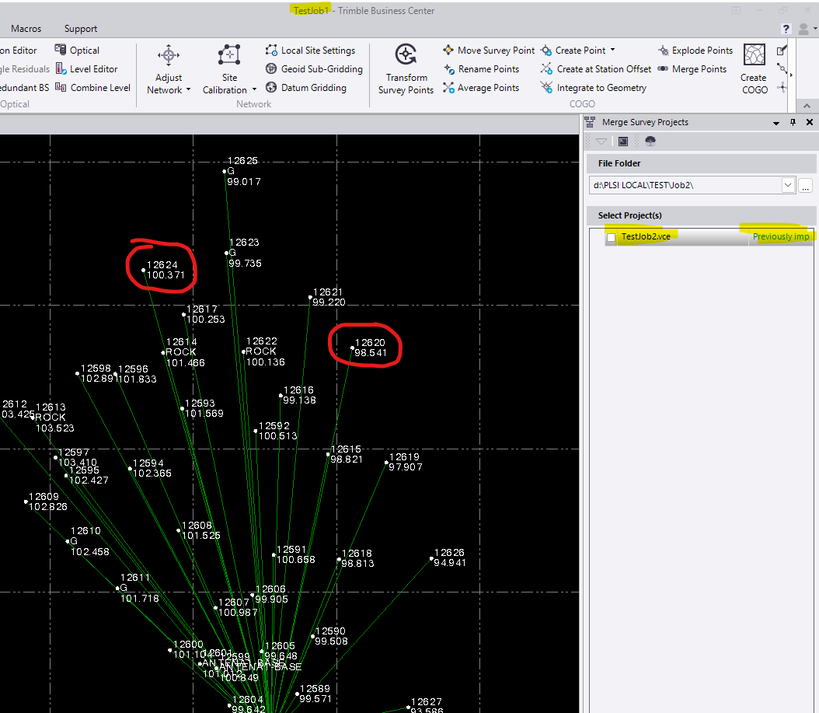This screenshot has width=819, height=713.
Task: Click the browse folder ellipsis button
Action: coord(806,185)
